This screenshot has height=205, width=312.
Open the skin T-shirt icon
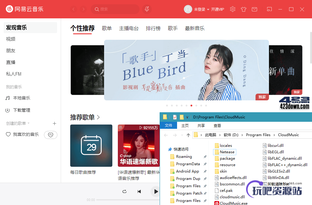243,9
